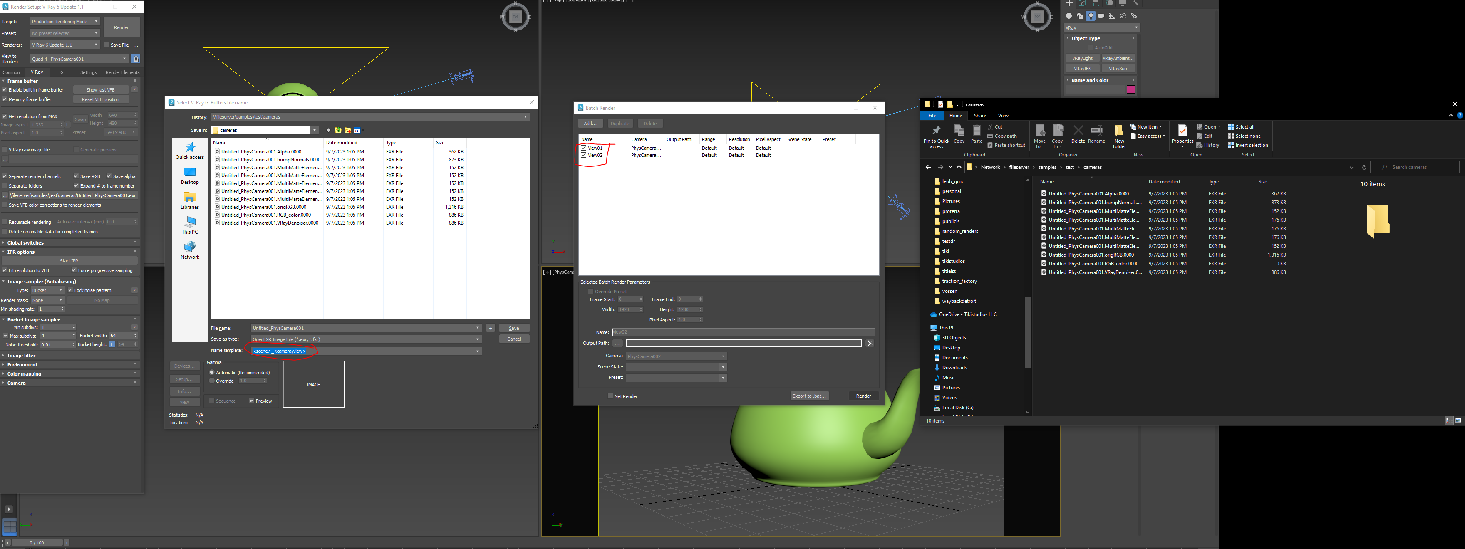Expand the Color mapping rollout
Image resolution: width=1465 pixels, height=549 pixels.
[x=69, y=374]
